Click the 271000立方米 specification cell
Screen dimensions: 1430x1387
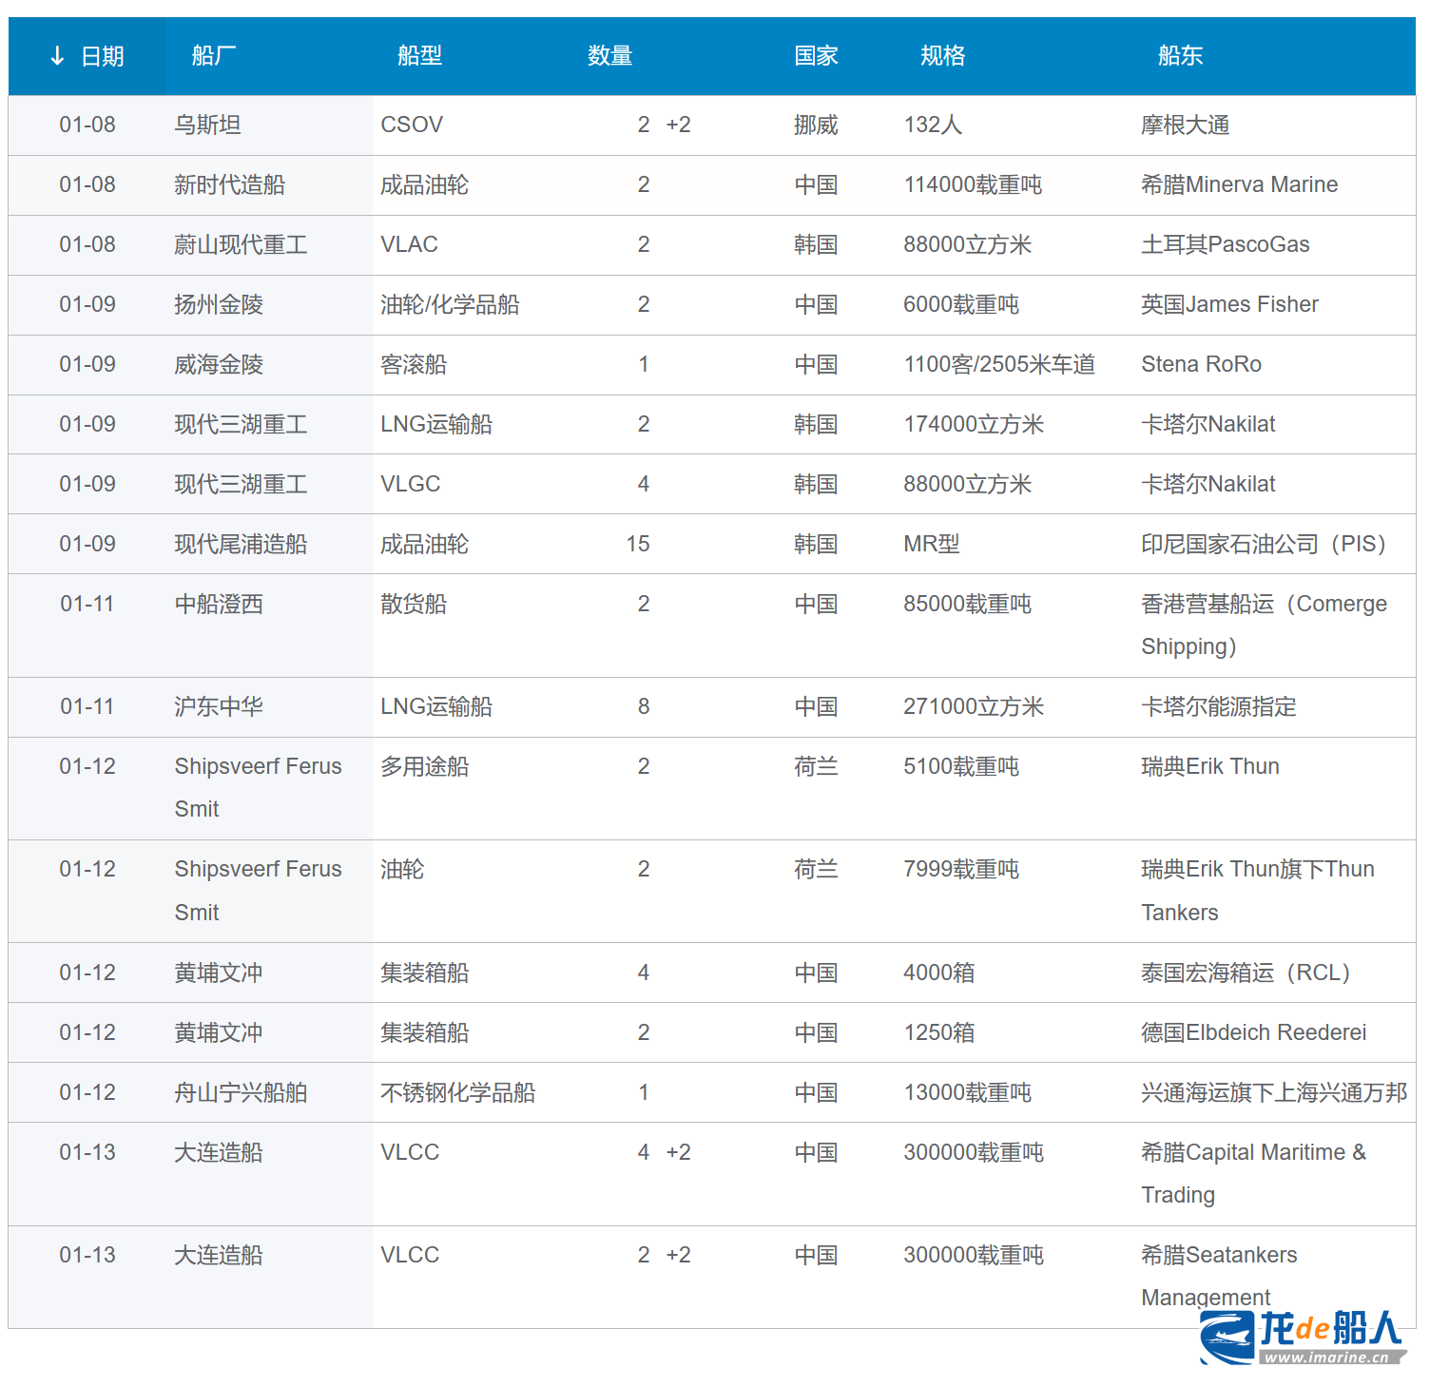point(974,706)
